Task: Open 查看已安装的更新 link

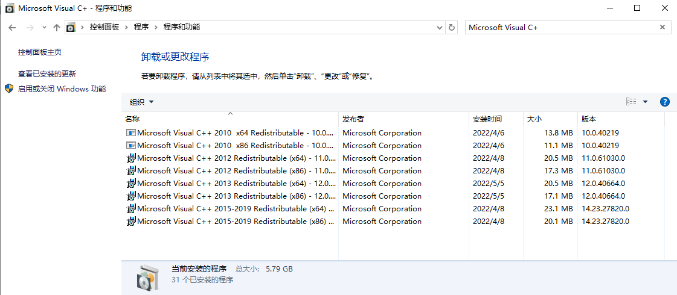Action: 47,73
